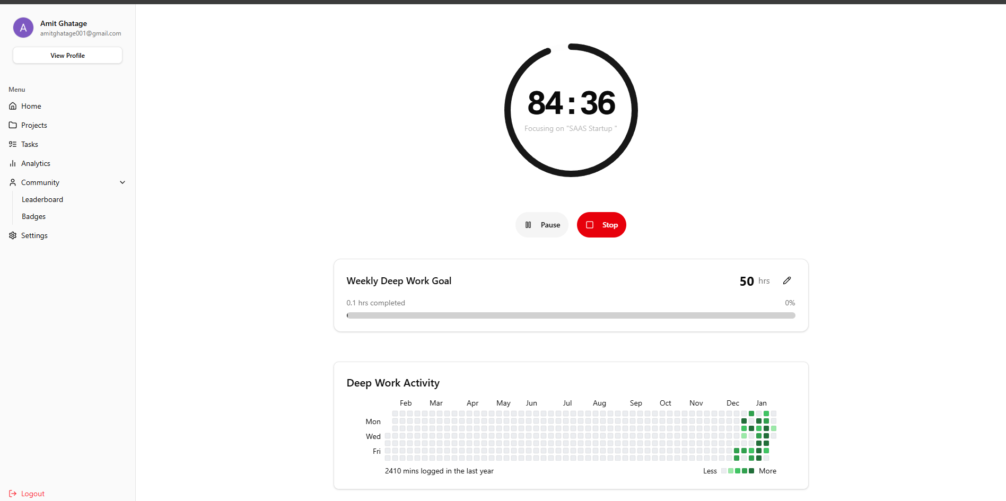Click the pencil icon to edit weekly goal
Screen dimensions: 1006x501
tap(787, 280)
